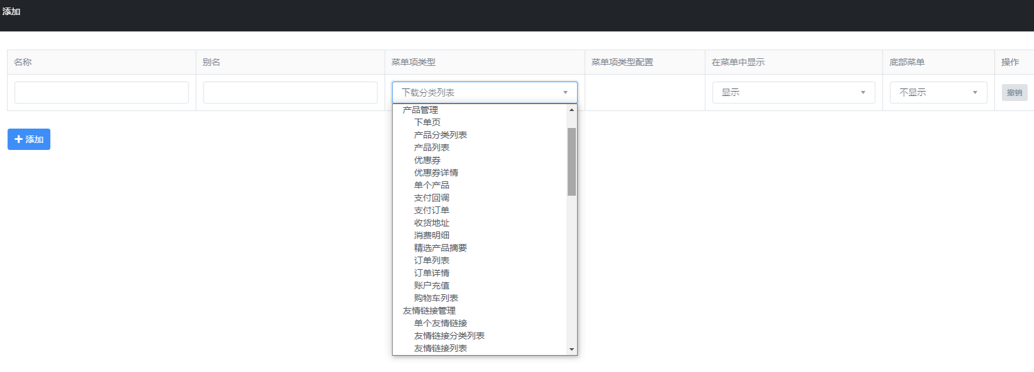Viewport: 1034px width, 372px height.
Task: Open the 在菜单中显示 dropdown showing 显示
Action: [793, 93]
